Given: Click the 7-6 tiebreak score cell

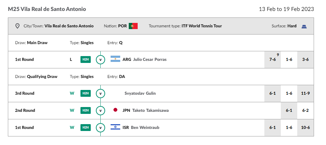Looking at the screenshot, I should click(272, 60).
